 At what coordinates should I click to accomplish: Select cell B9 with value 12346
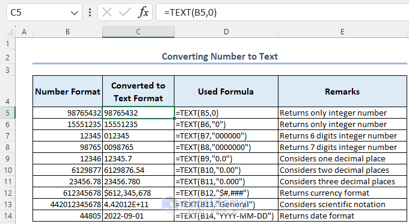pos(67,158)
